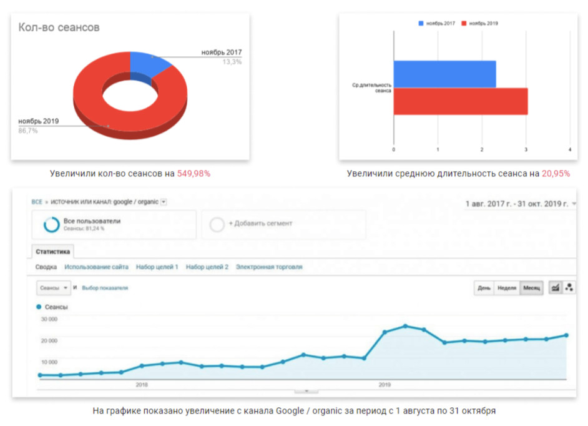Image resolution: width=588 pixels, height=426 pixels.
Task: Switch the graph to Неделя interval
Action: [x=507, y=288]
